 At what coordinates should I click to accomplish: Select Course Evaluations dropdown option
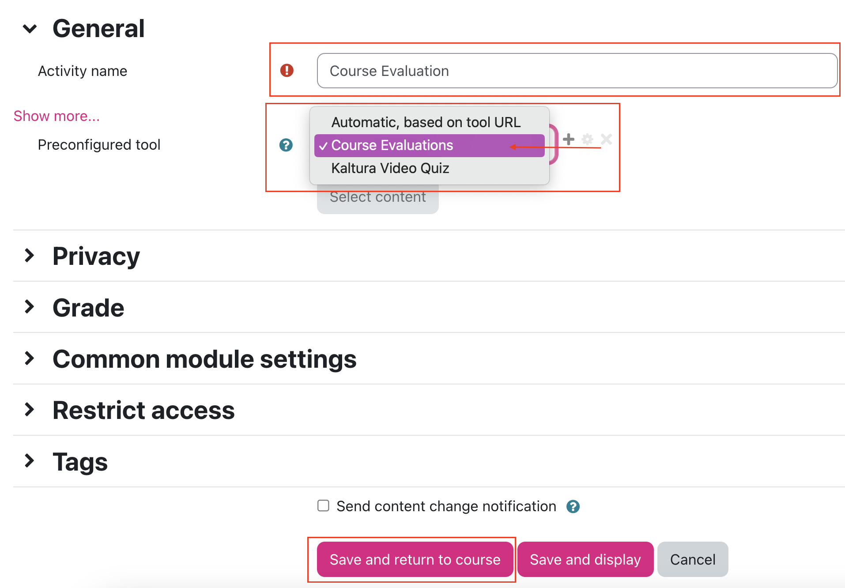point(429,145)
